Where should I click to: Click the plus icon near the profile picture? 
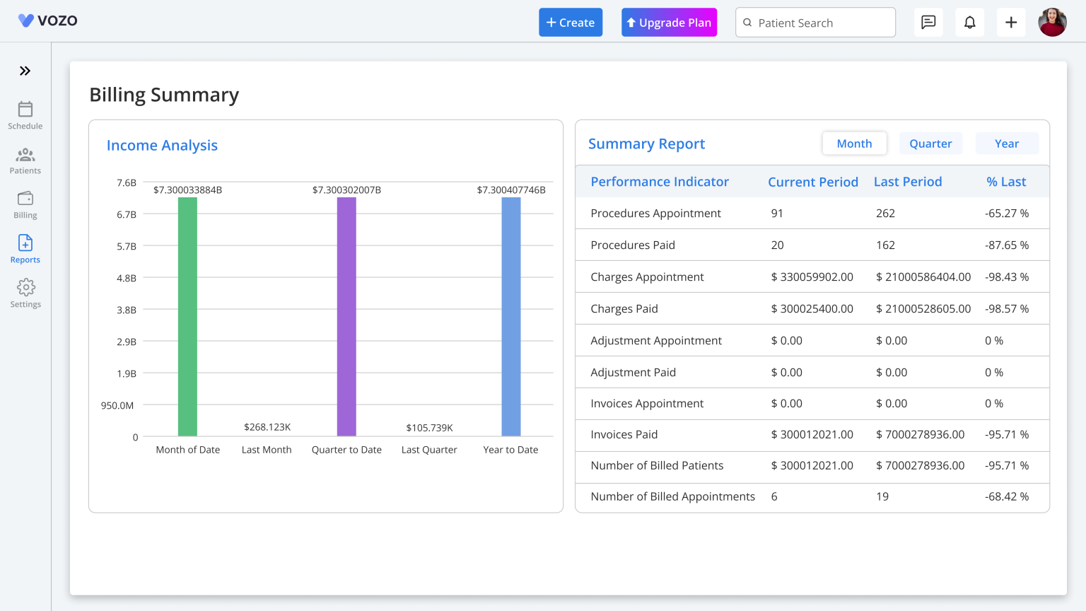click(1011, 22)
